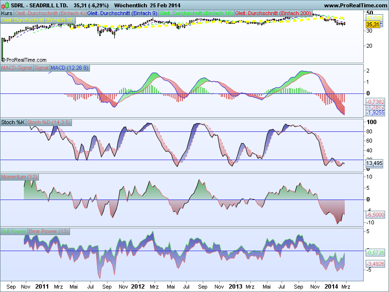Select the SDRL - SEADRILL LTD. title
Image resolution: width=389 pixels, height=292 pixels.
39,5
